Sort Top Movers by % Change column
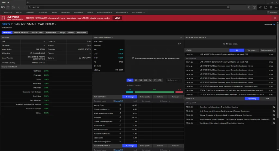The image size is (279, 151). point(165,101)
